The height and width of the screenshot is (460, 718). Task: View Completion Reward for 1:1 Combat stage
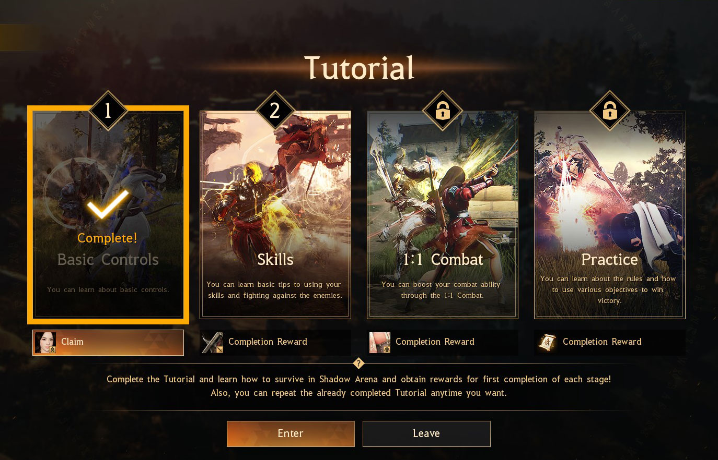(x=443, y=343)
